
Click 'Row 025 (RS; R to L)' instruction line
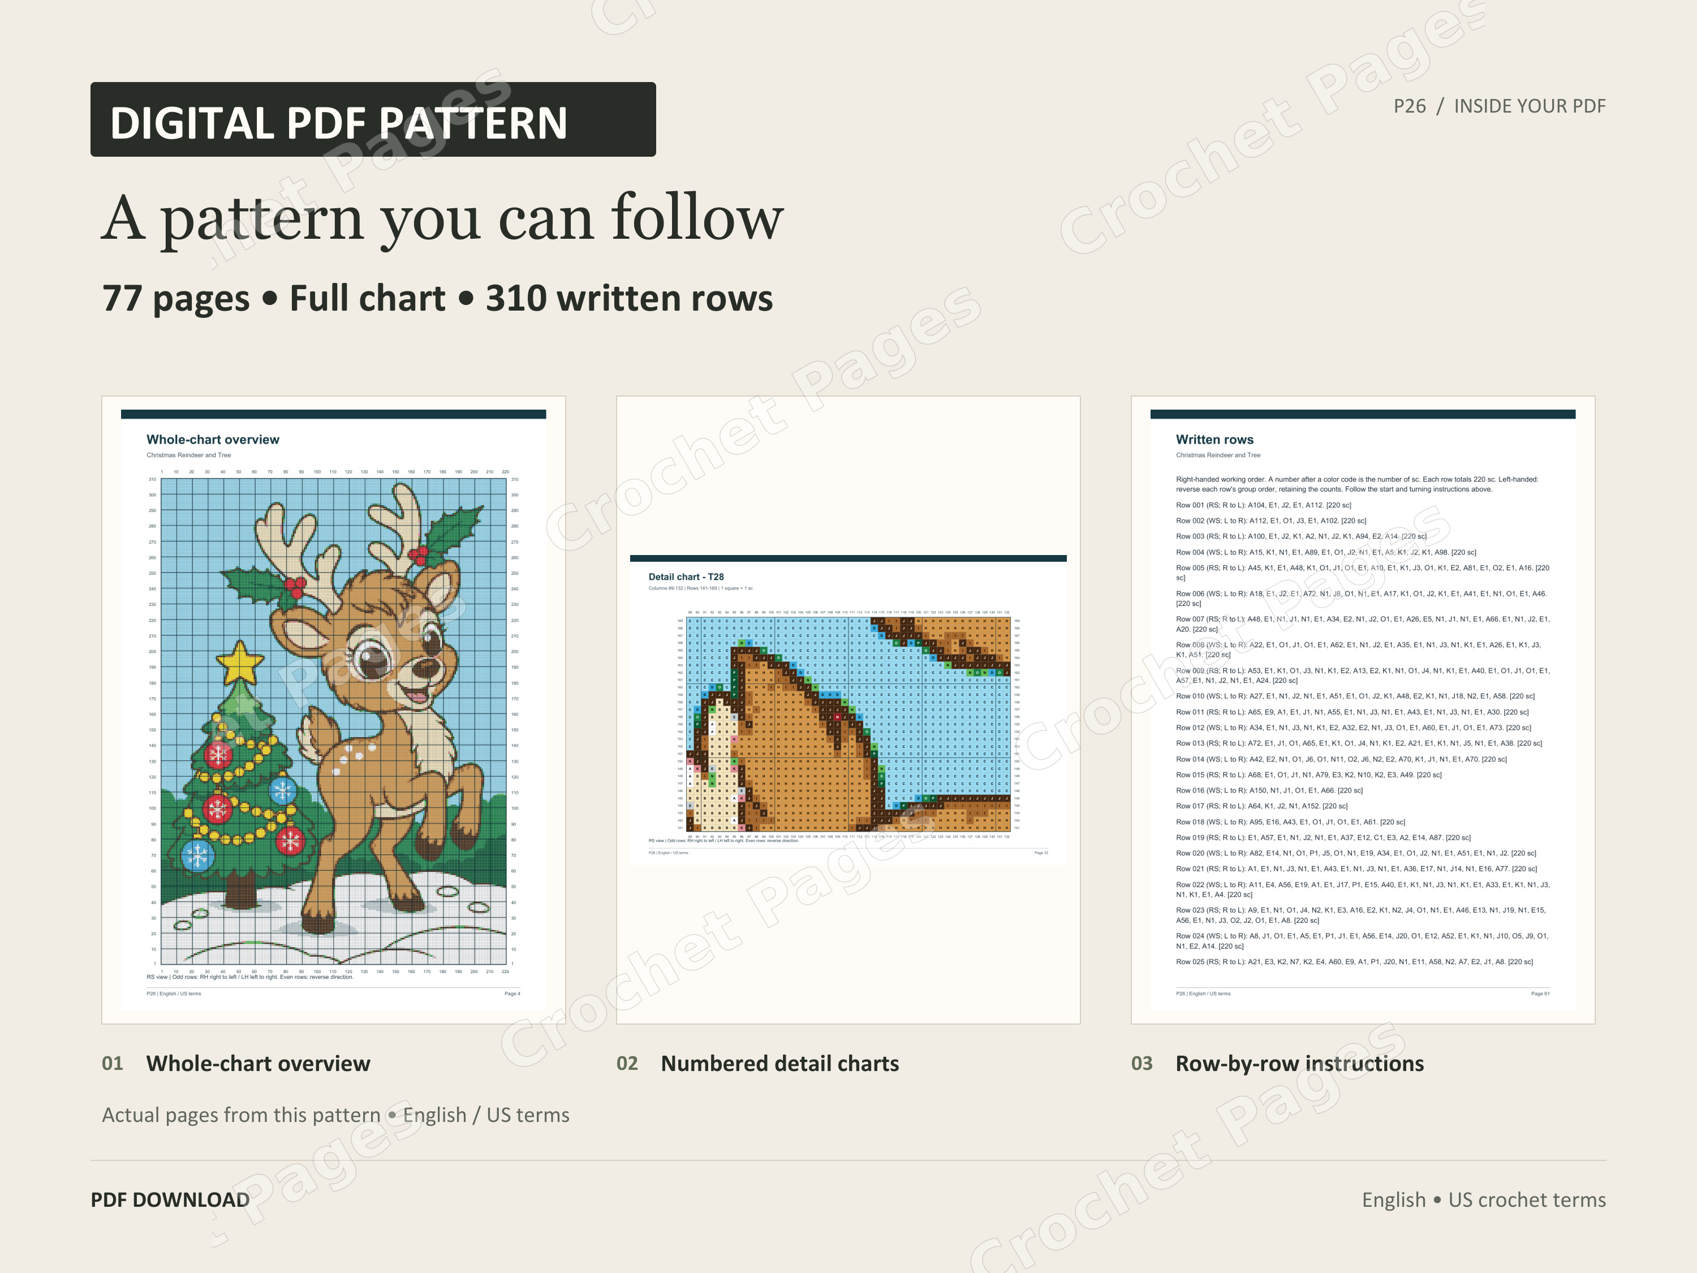tap(1354, 961)
